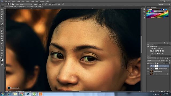Click the canvas horizontal scrollbar
171x96 pixels.
90,91
